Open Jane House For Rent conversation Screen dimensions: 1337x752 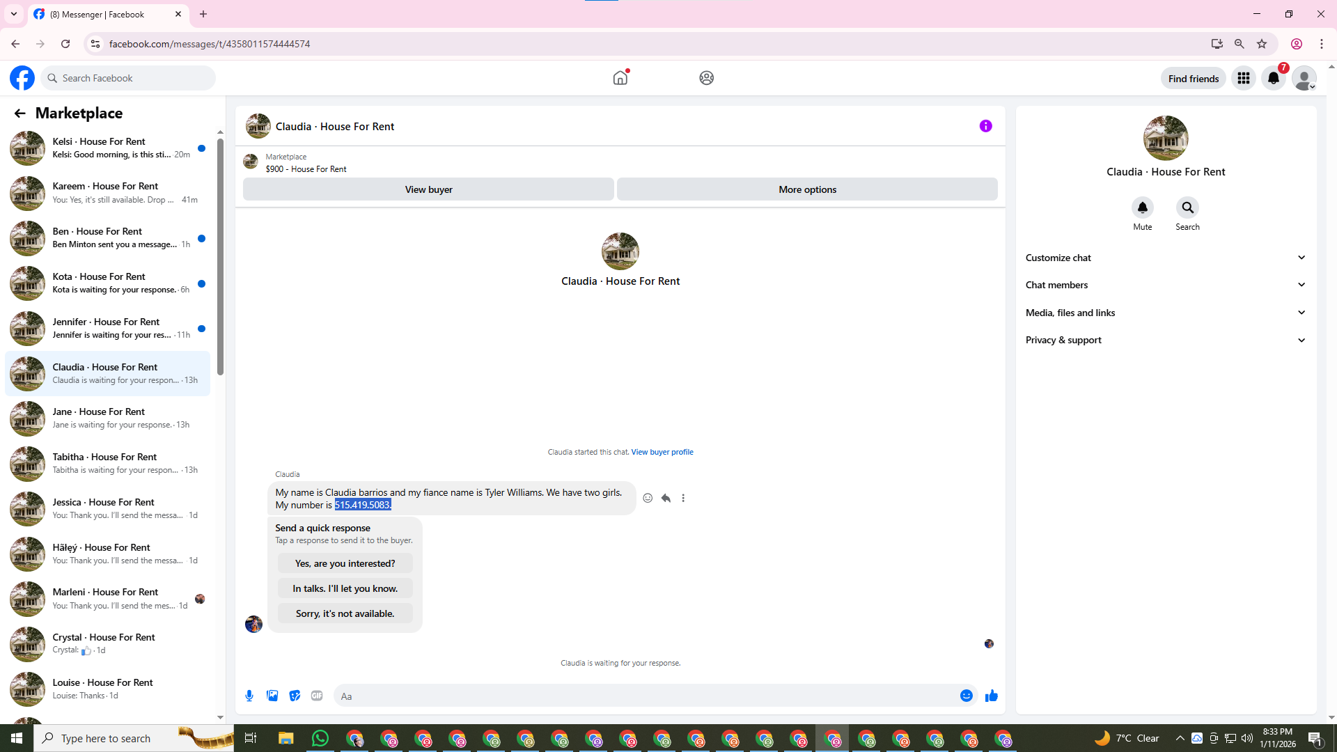point(108,418)
